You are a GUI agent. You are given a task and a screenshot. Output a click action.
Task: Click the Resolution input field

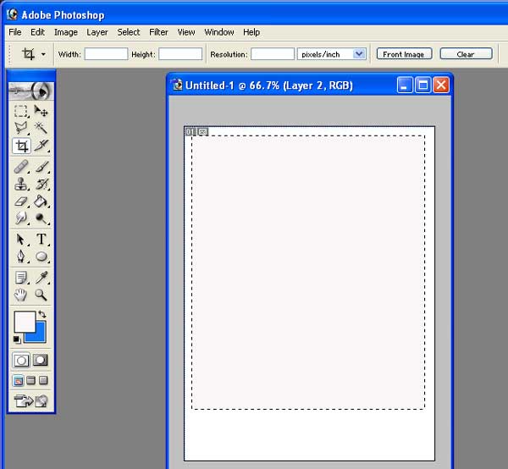point(273,54)
